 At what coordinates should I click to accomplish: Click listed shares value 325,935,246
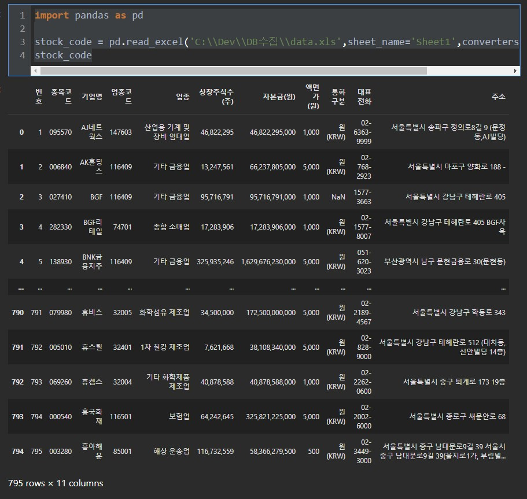215,262
